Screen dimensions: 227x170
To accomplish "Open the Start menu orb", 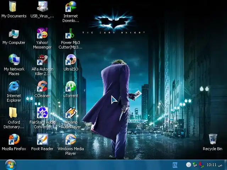I will (x=10, y=165).
